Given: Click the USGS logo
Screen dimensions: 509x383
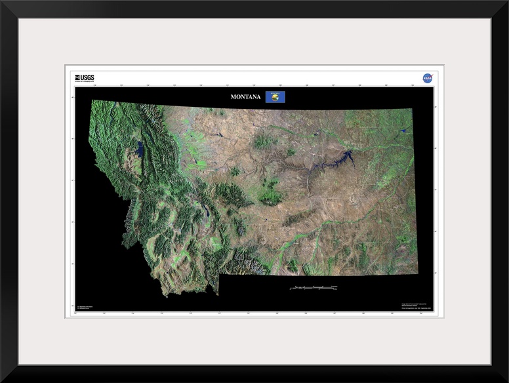Looking at the screenshot, I should (85, 77).
